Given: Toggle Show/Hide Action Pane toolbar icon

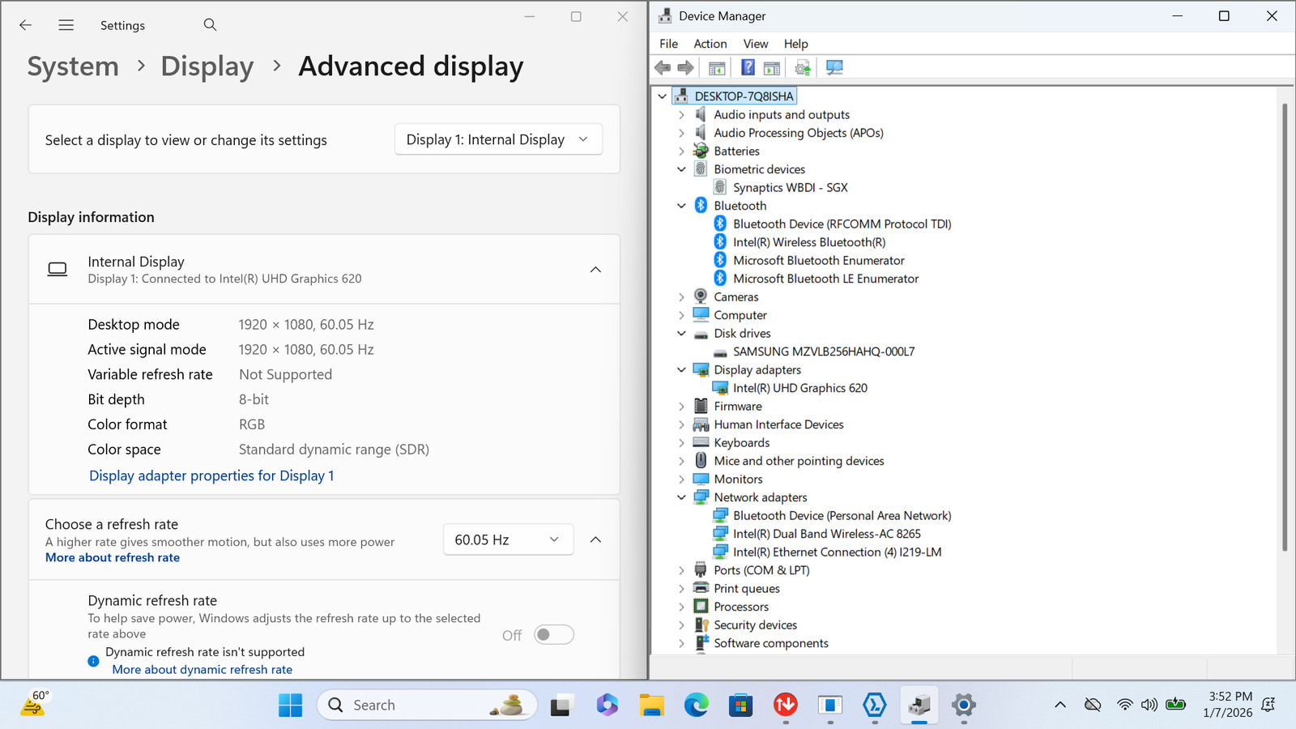Looking at the screenshot, I should [772, 67].
